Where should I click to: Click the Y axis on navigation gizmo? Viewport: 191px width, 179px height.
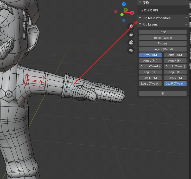[x=126, y=10]
